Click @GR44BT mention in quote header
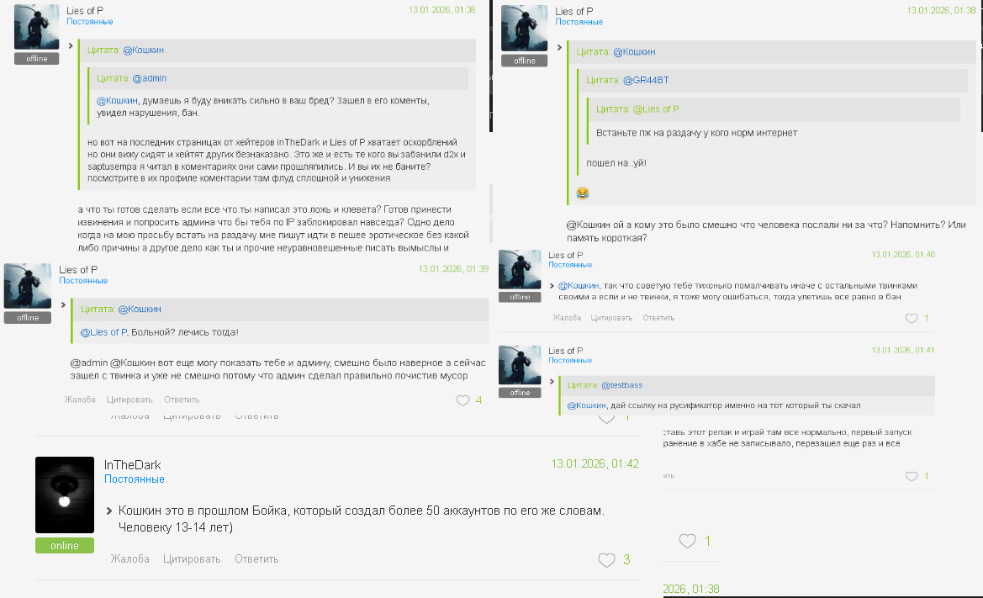Viewport: 983px width, 598px height. 646,80
